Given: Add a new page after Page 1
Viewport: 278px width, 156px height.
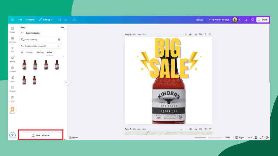Looking at the screenshot, I should [x=211, y=34].
